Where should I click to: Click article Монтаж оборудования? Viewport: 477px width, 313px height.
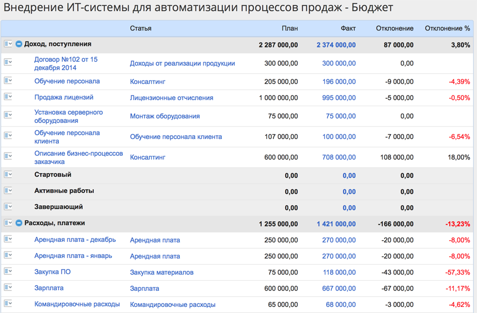click(x=165, y=116)
